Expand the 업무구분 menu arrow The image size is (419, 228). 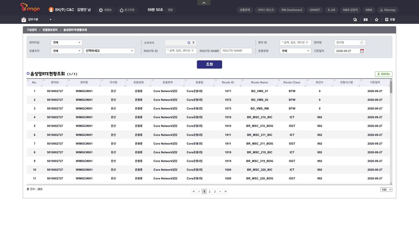[51, 20]
